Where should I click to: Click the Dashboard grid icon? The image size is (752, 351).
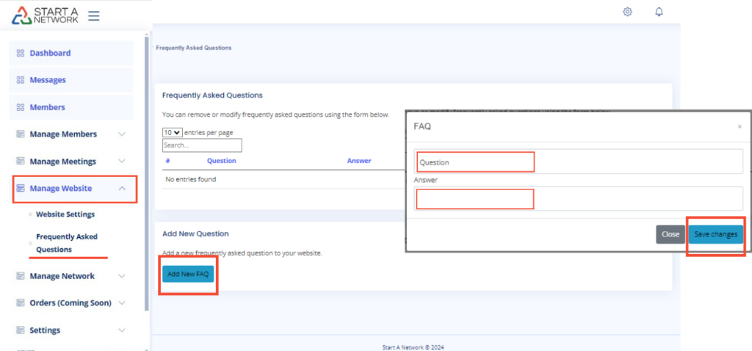pos(21,54)
